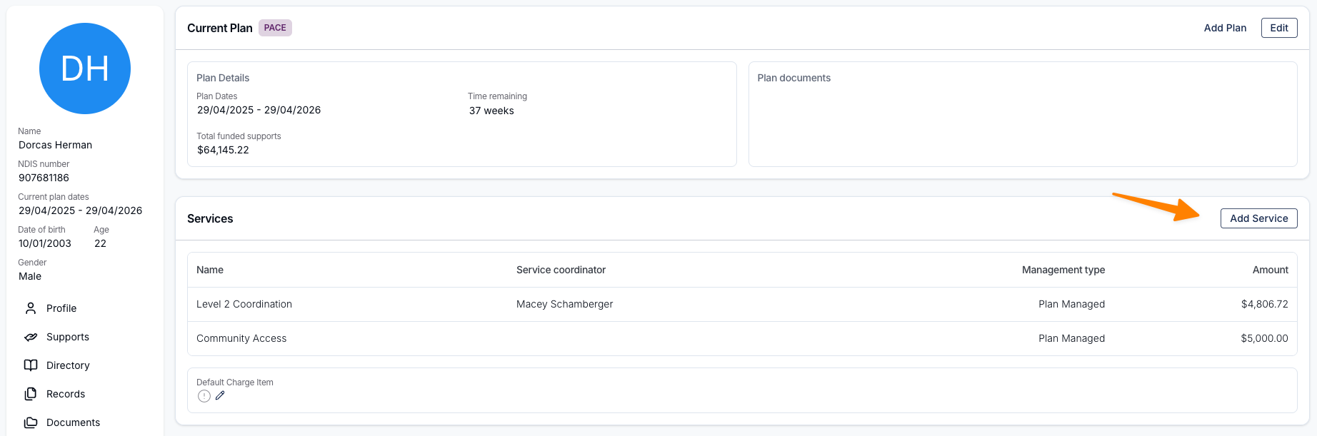This screenshot has width=1317, height=436.
Task: Click the gender value Male
Action: (x=30, y=276)
